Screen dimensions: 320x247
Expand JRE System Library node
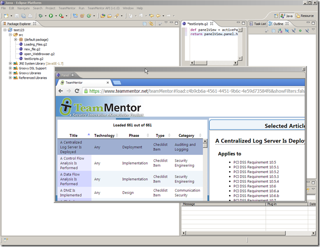click(x=10, y=63)
